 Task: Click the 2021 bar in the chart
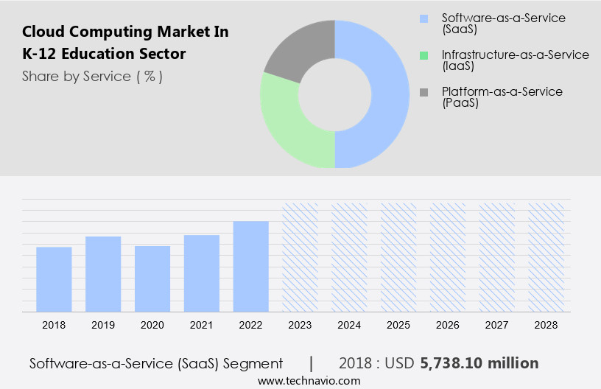(202, 273)
